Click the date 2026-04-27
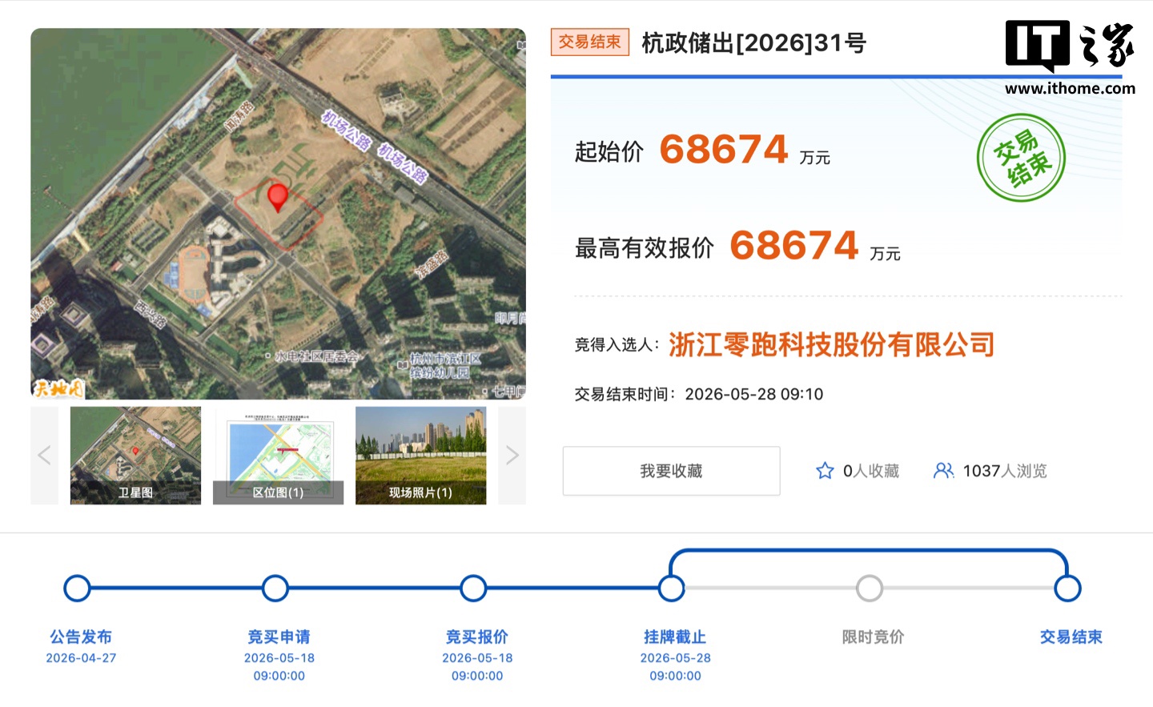Image resolution: width=1153 pixels, height=707 pixels. point(81,658)
